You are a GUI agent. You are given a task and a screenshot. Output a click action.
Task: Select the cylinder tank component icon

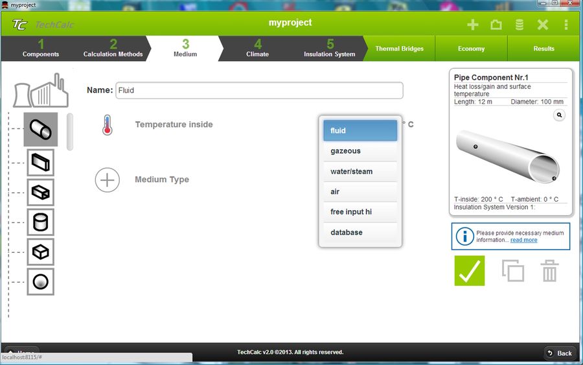(x=41, y=222)
